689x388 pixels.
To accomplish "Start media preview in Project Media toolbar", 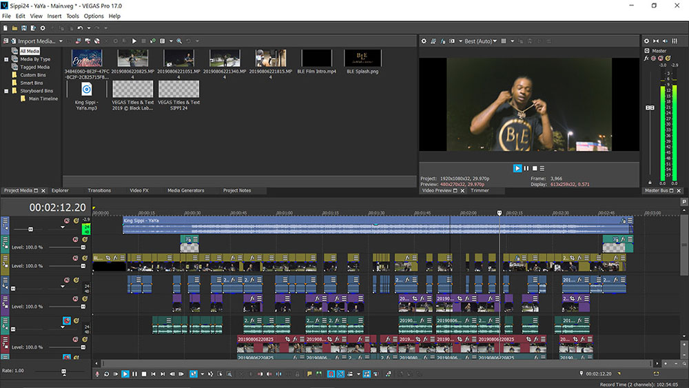I will pyautogui.click(x=134, y=41).
